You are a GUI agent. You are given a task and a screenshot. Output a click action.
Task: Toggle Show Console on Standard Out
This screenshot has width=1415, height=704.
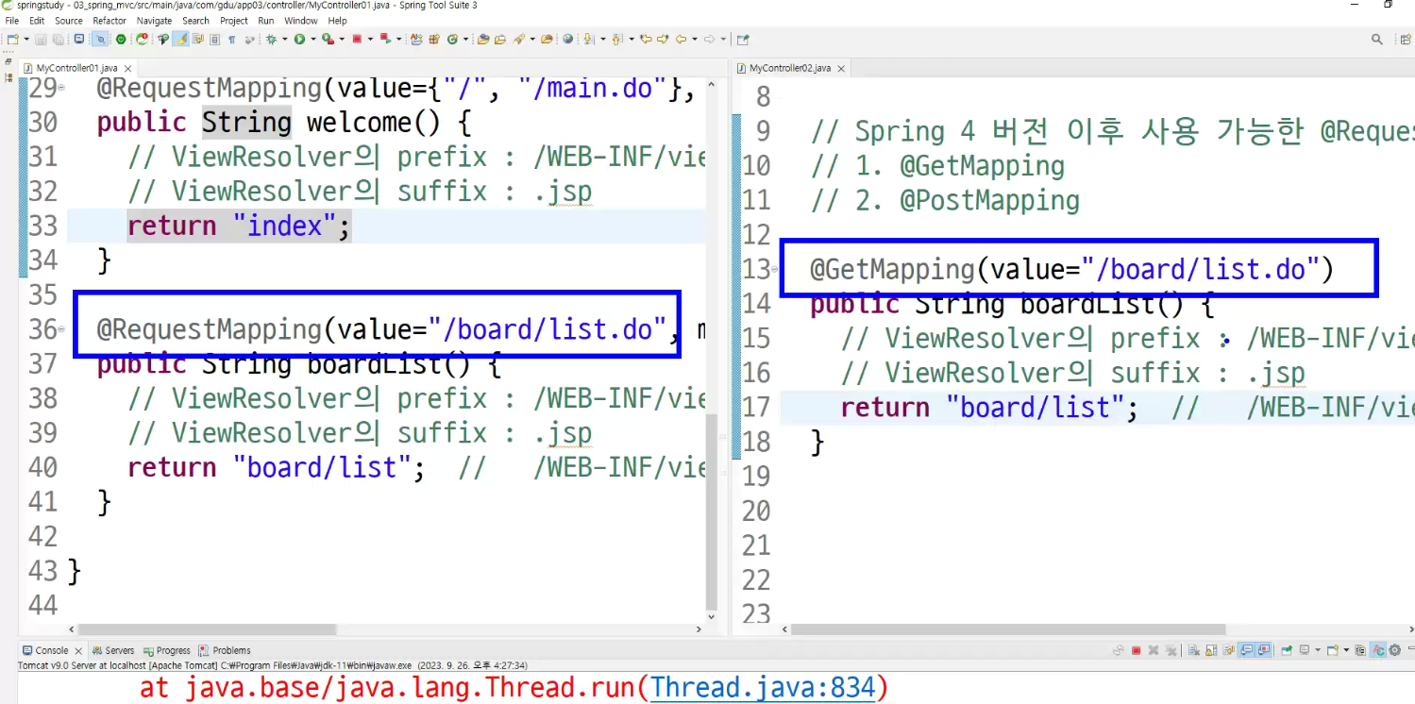click(x=1247, y=650)
